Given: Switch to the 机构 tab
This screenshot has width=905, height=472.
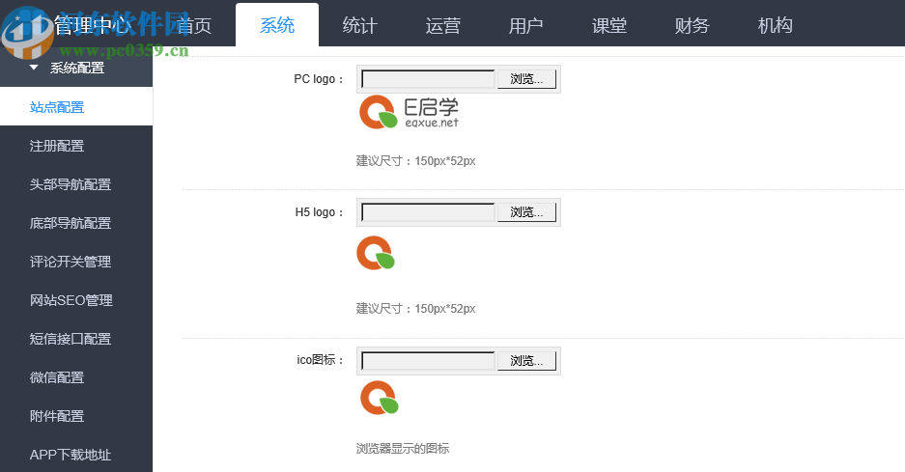Looking at the screenshot, I should tap(775, 25).
